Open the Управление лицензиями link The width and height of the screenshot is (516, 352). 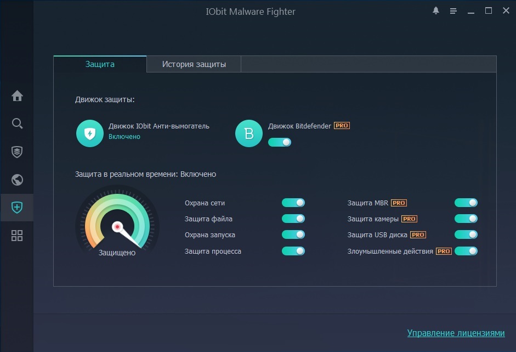(455, 333)
